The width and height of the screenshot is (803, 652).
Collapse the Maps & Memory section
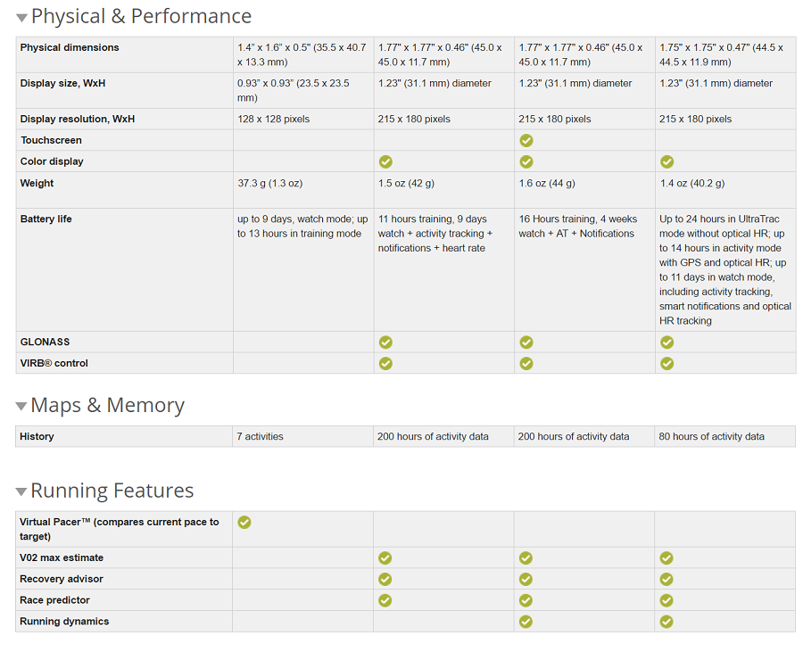[21, 407]
